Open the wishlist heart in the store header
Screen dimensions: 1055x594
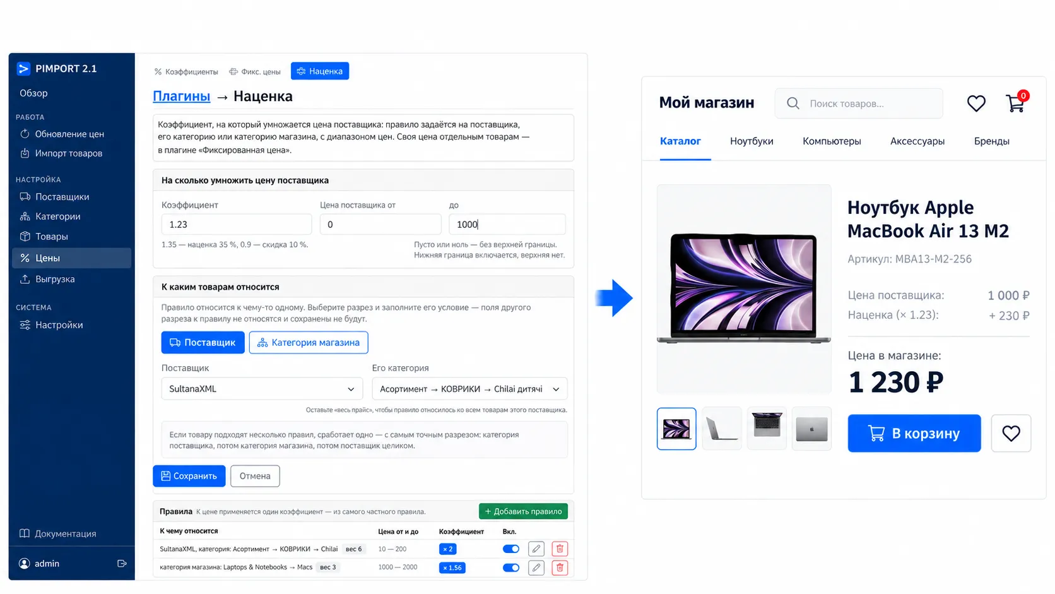point(976,104)
